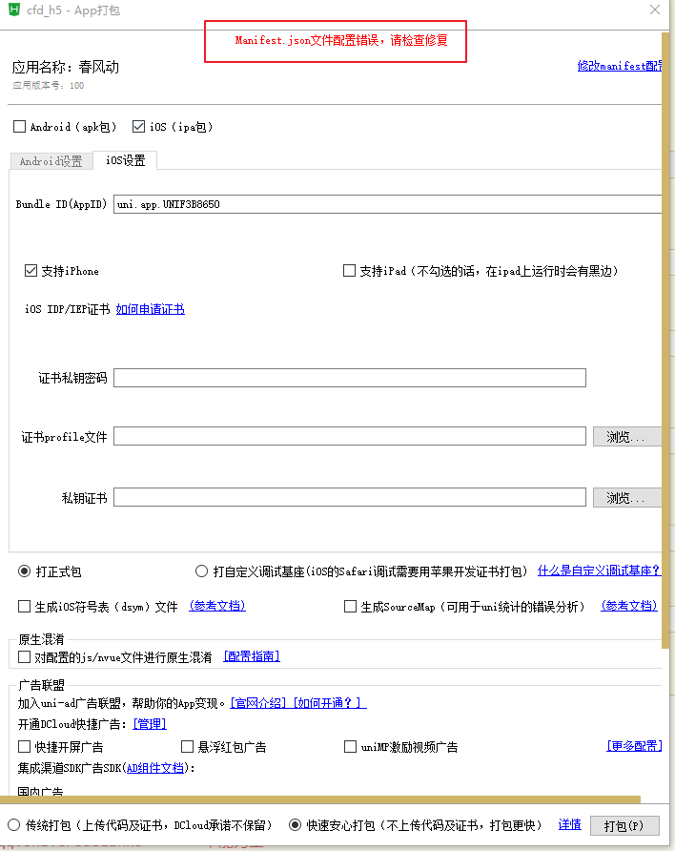Click the Bundle ID(AppID) input field
The height and width of the screenshot is (851, 675).
[x=387, y=204]
